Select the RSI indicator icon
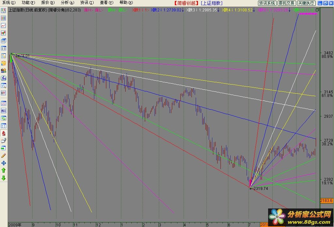 [x=3, y=111]
